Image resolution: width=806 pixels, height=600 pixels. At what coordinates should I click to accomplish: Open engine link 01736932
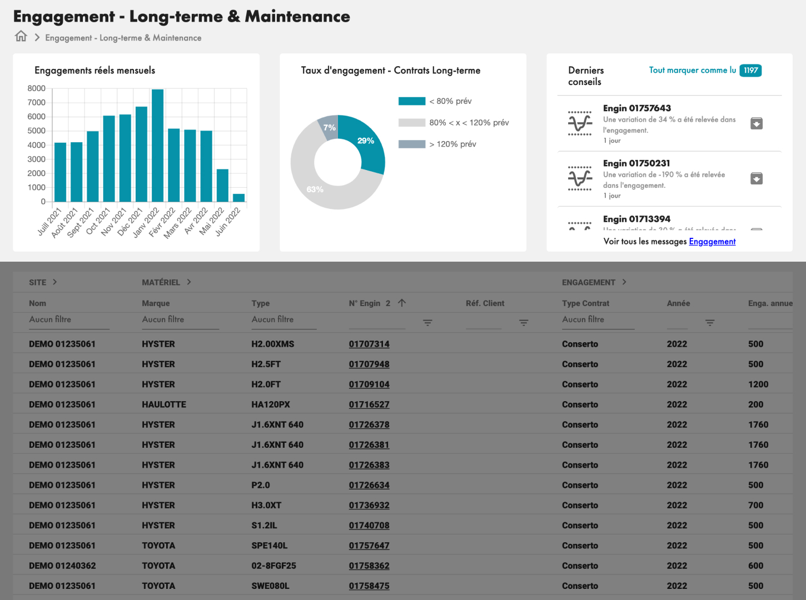369,506
